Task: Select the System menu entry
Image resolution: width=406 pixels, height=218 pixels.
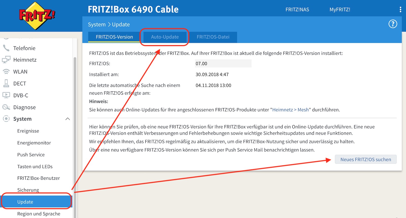Action: [x=22, y=119]
